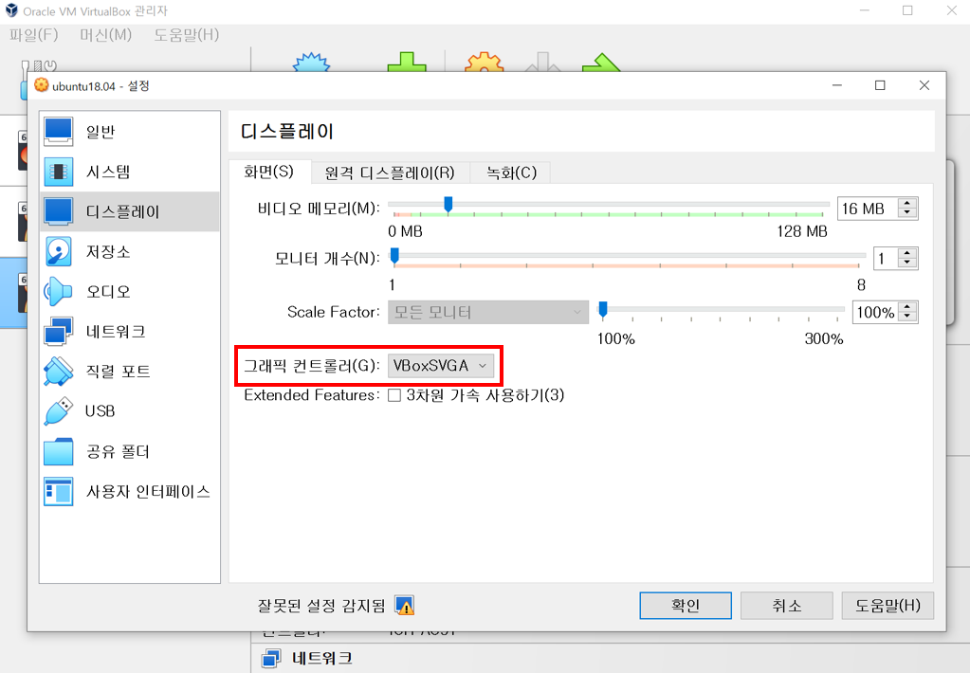Decrease video memory with down stepper arrow
The width and height of the screenshot is (970, 673).
pyautogui.click(x=907, y=213)
